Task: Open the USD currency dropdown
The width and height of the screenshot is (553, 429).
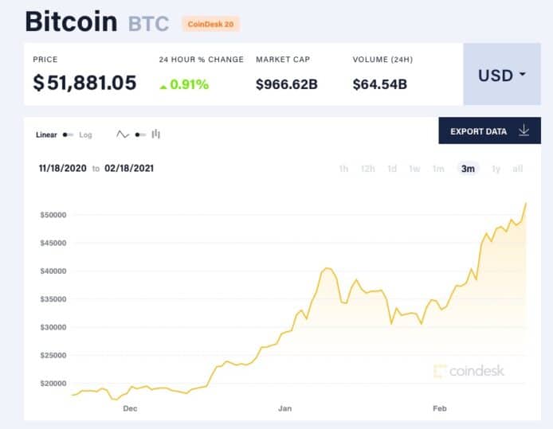Action: tap(502, 74)
